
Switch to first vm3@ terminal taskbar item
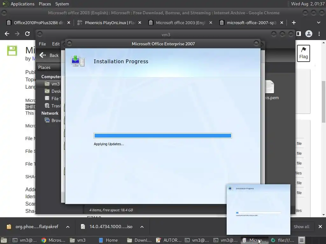pyautogui.click(x=24, y=240)
